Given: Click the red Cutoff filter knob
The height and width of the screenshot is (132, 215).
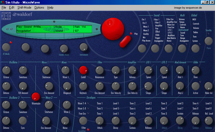Looking at the screenshot, I should (x=83, y=70).
